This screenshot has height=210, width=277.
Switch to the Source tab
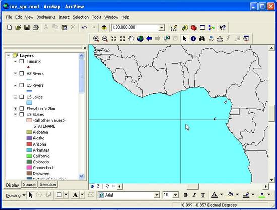click(x=29, y=184)
